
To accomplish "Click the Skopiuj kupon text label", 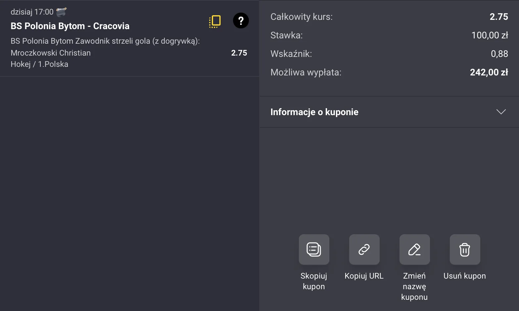I will tap(313, 281).
